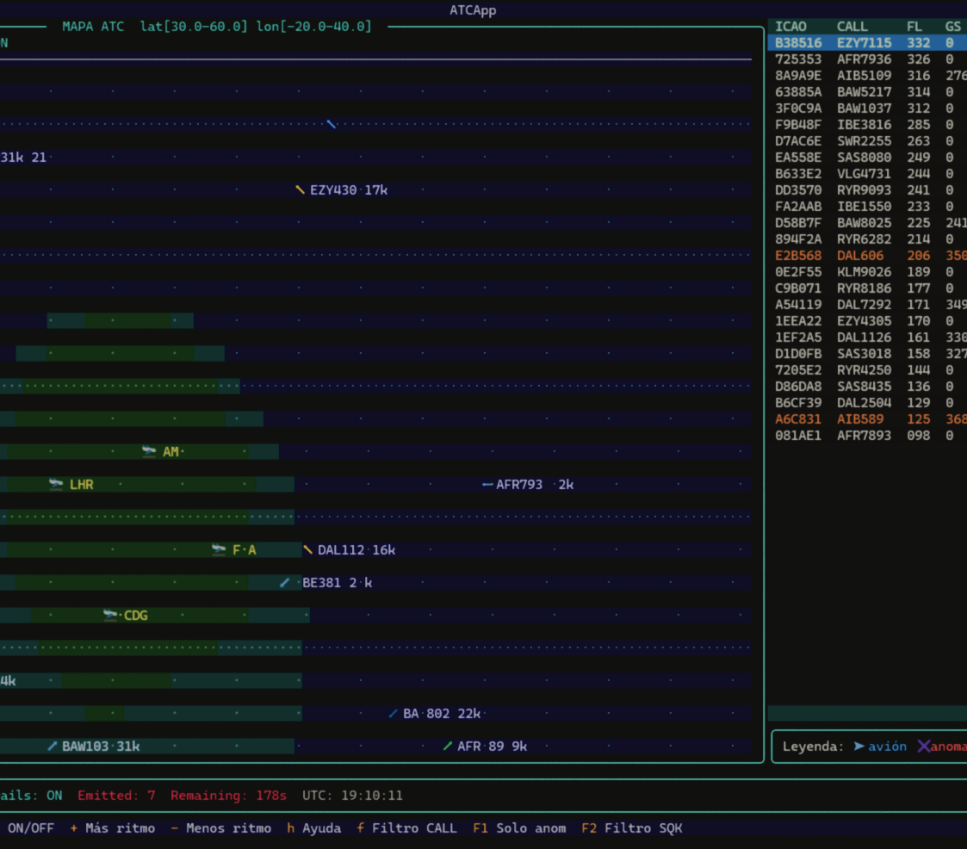Click the CALL column header
Viewport: 967px width, 849px height.
tap(852, 27)
